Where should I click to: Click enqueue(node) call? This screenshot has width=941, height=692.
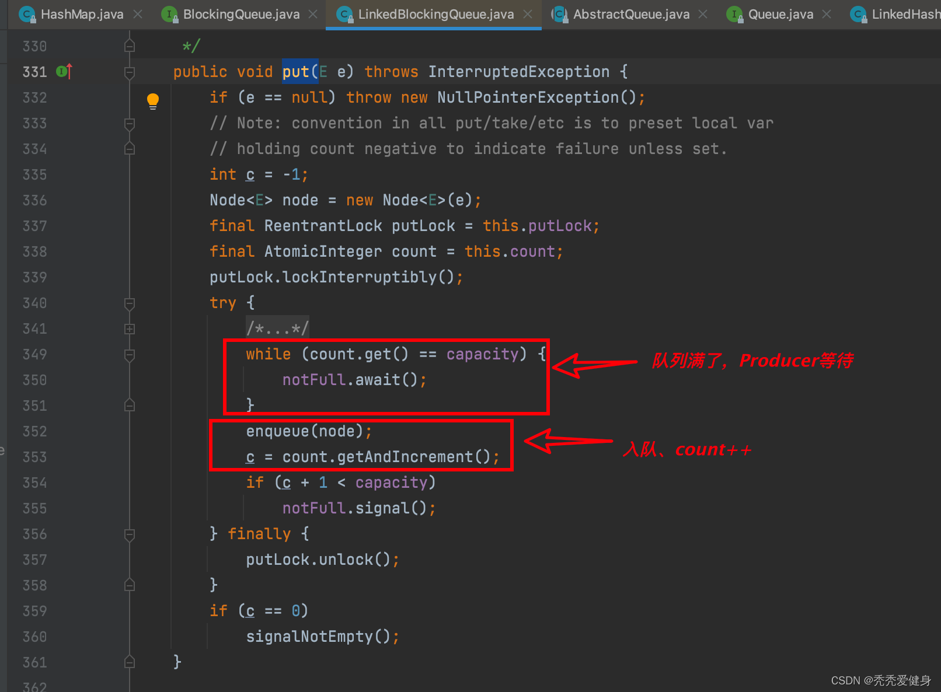point(305,431)
